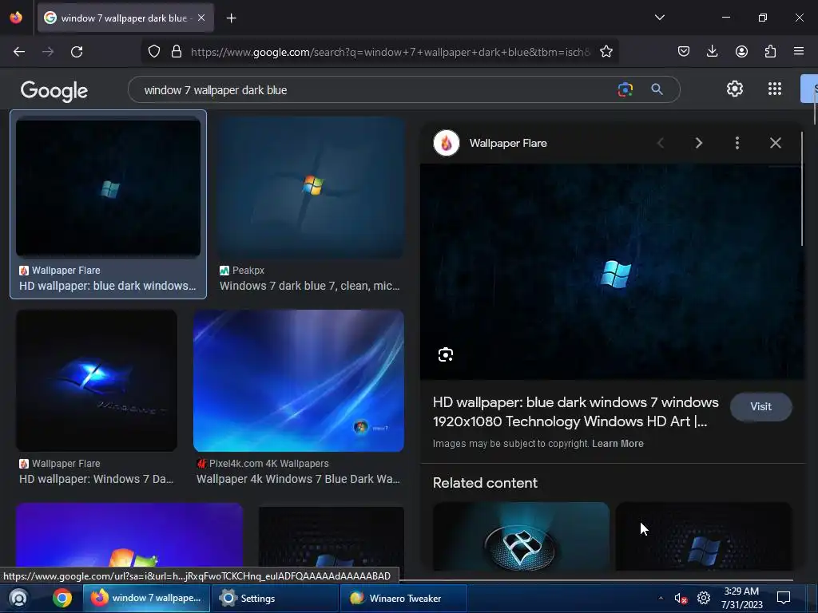Open the Peakpx source link
The height and width of the screenshot is (613, 818).
[242, 271]
